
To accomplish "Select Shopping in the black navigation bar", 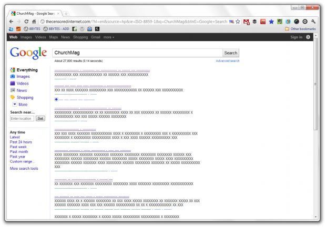I will pyautogui.click(x=80, y=37).
